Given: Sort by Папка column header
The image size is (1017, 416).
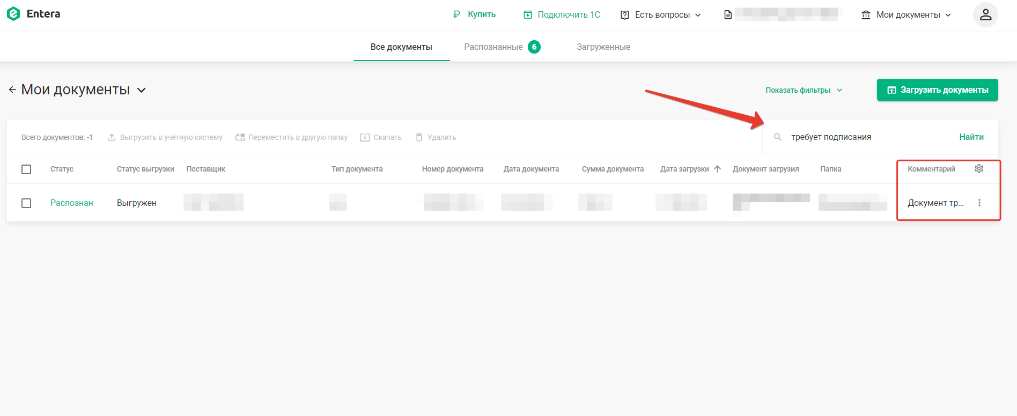Looking at the screenshot, I should (830, 169).
